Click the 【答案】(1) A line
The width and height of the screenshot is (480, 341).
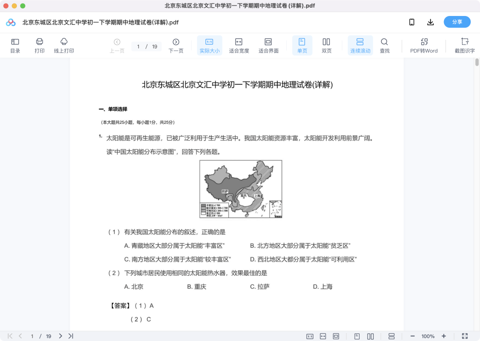pos(131,306)
